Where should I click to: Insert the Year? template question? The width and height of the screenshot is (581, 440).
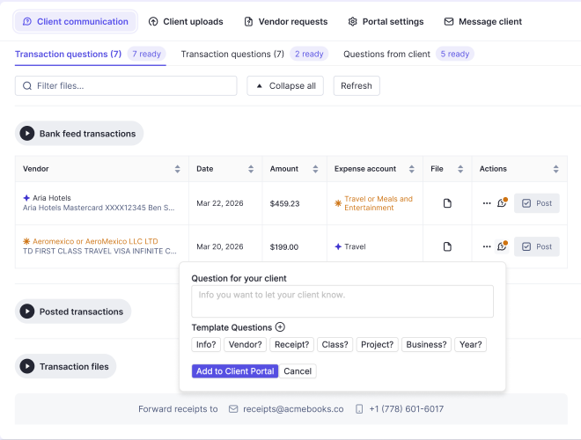[x=471, y=344]
